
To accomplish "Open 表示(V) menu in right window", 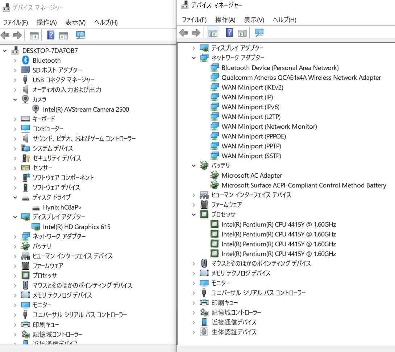I will [254, 20].
